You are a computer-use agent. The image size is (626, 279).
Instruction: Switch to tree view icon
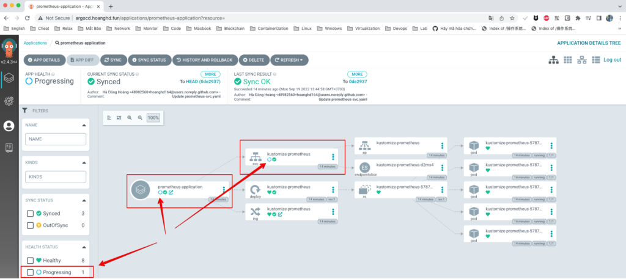coord(553,60)
